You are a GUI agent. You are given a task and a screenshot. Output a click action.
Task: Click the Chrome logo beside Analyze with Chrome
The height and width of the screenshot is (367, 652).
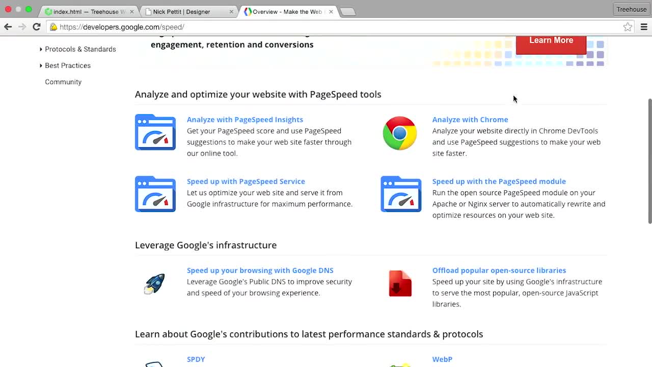tap(400, 133)
